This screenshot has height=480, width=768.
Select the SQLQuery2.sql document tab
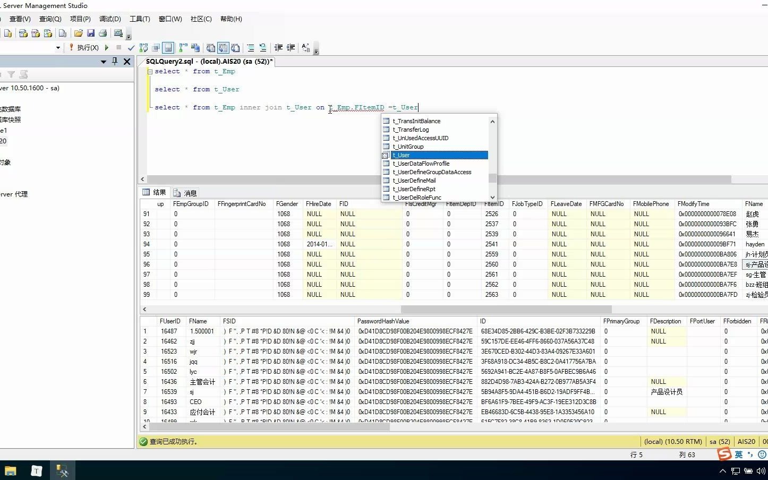pyautogui.click(x=209, y=61)
